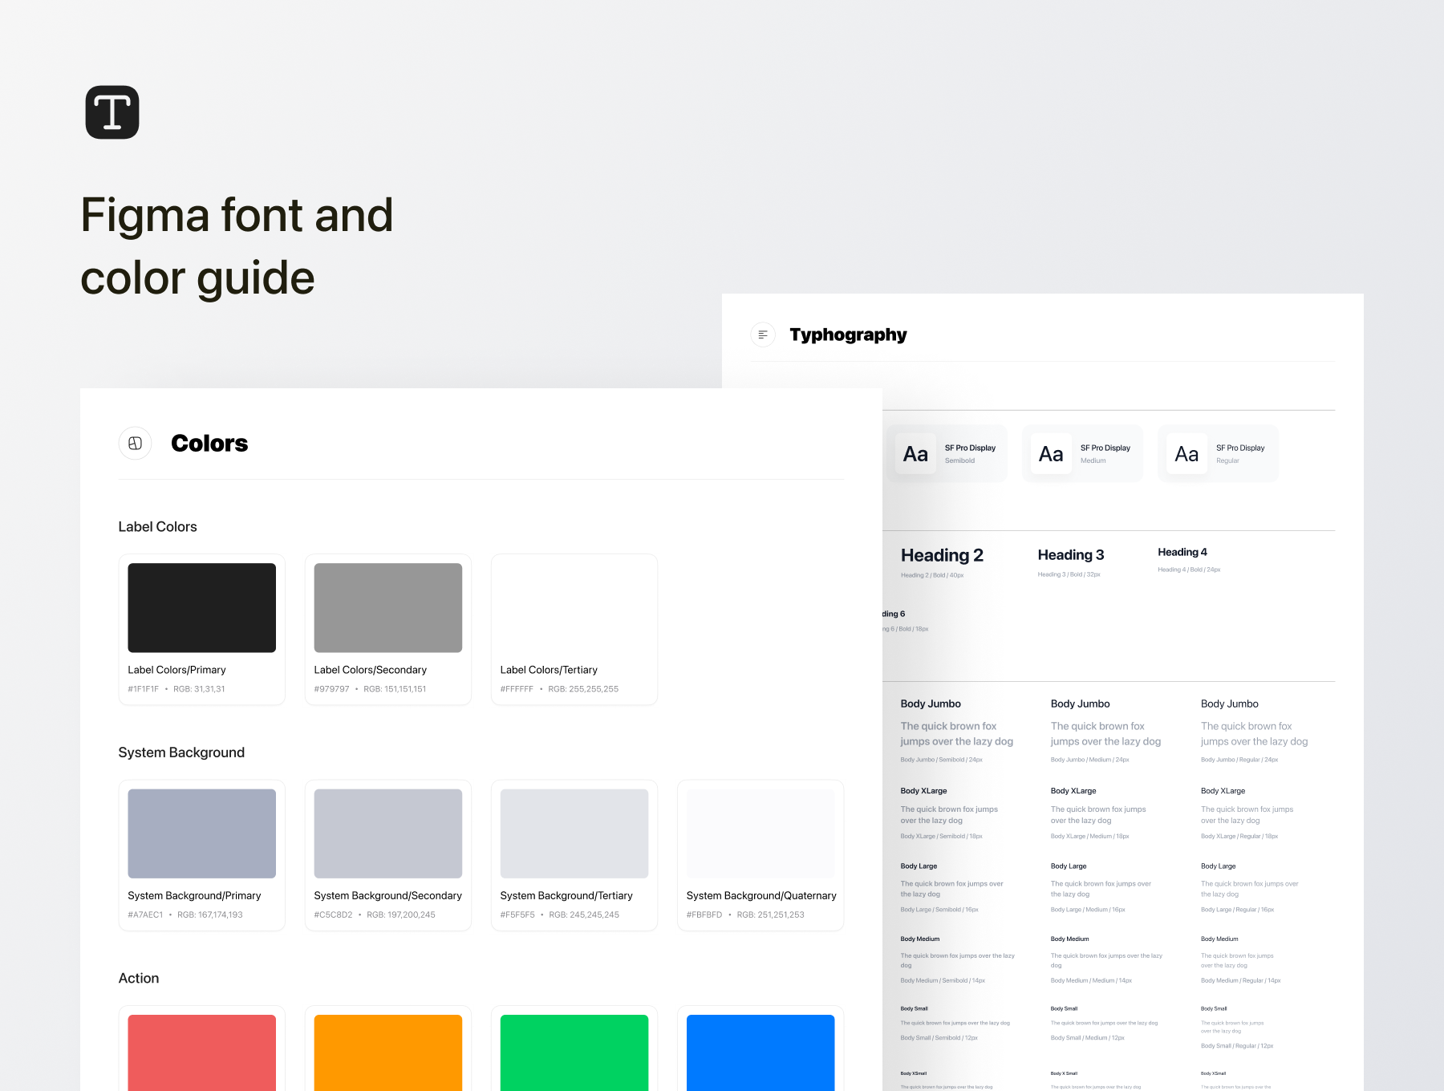Select the System Background/Secondary swatch
The width and height of the screenshot is (1444, 1091).
point(387,833)
